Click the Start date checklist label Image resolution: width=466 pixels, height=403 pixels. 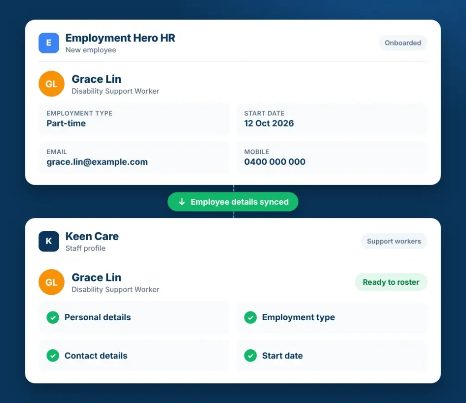282,356
